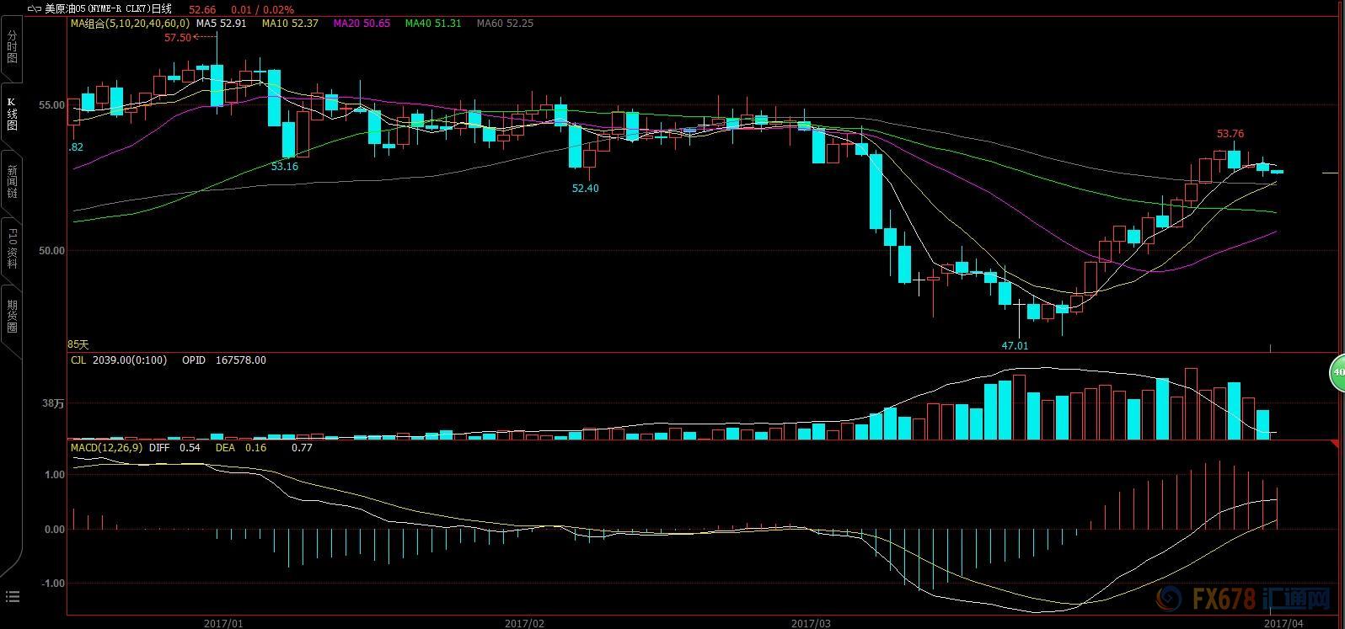Click the 2017/03 date label
This screenshot has height=629, width=1345.
click(812, 623)
